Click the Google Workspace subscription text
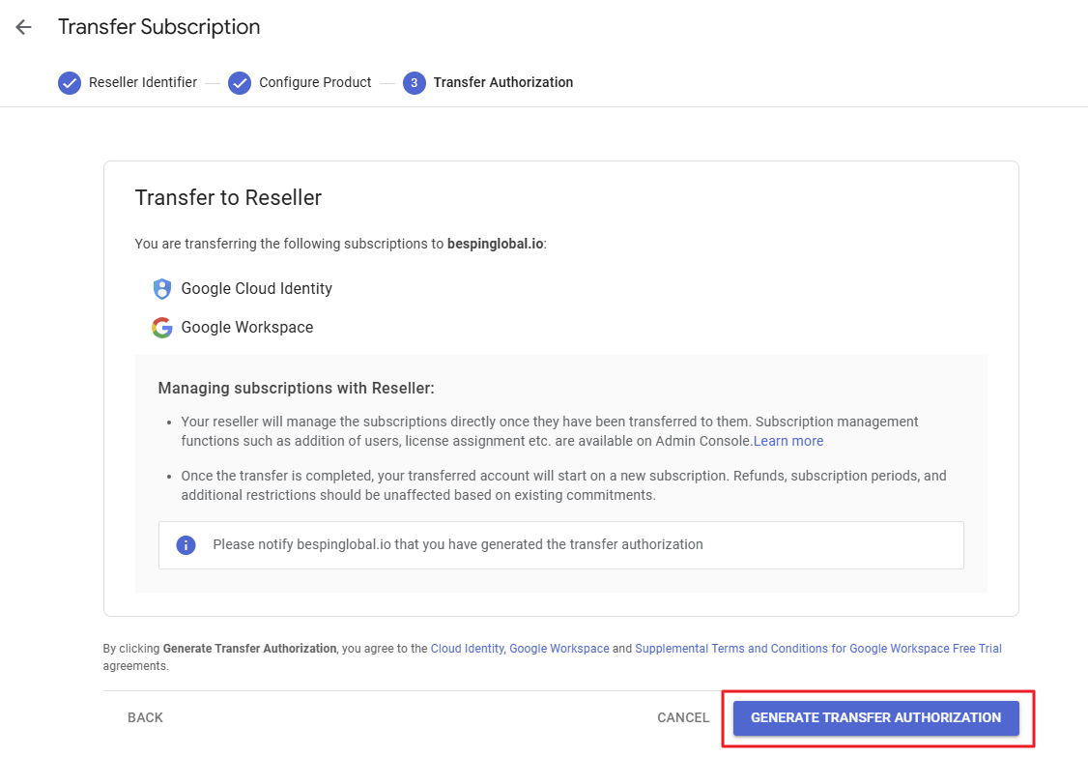1088x757 pixels. coord(247,328)
